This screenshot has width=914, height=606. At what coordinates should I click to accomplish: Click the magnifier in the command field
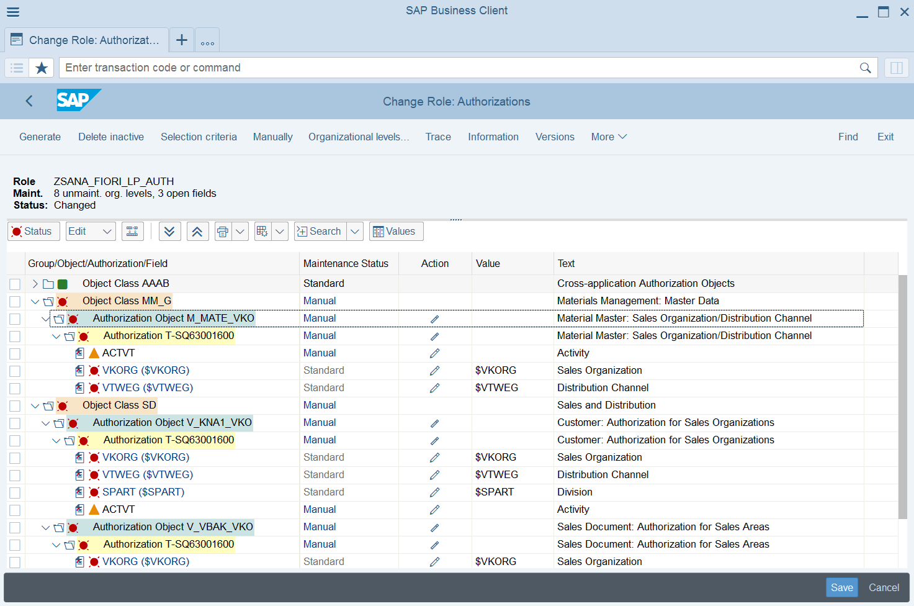[x=866, y=68]
